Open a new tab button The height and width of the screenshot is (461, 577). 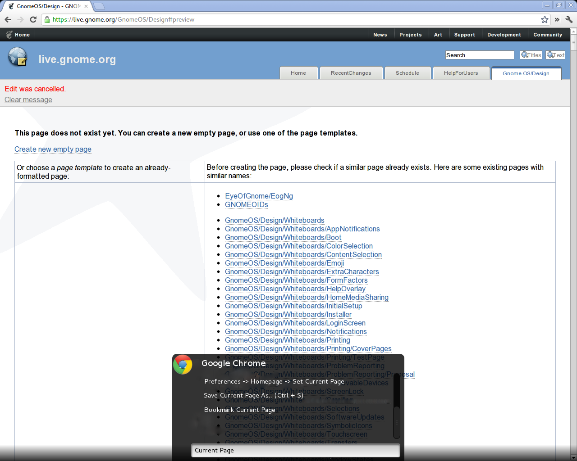pos(99,6)
